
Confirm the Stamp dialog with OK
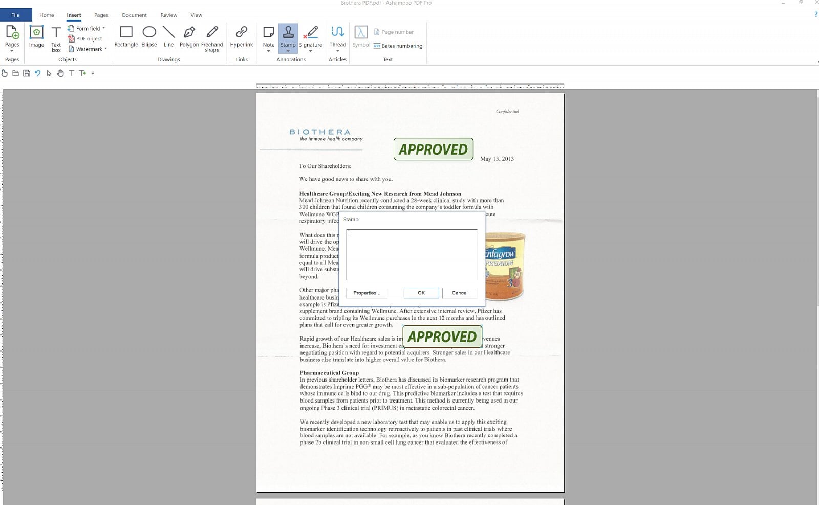[421, 293]
